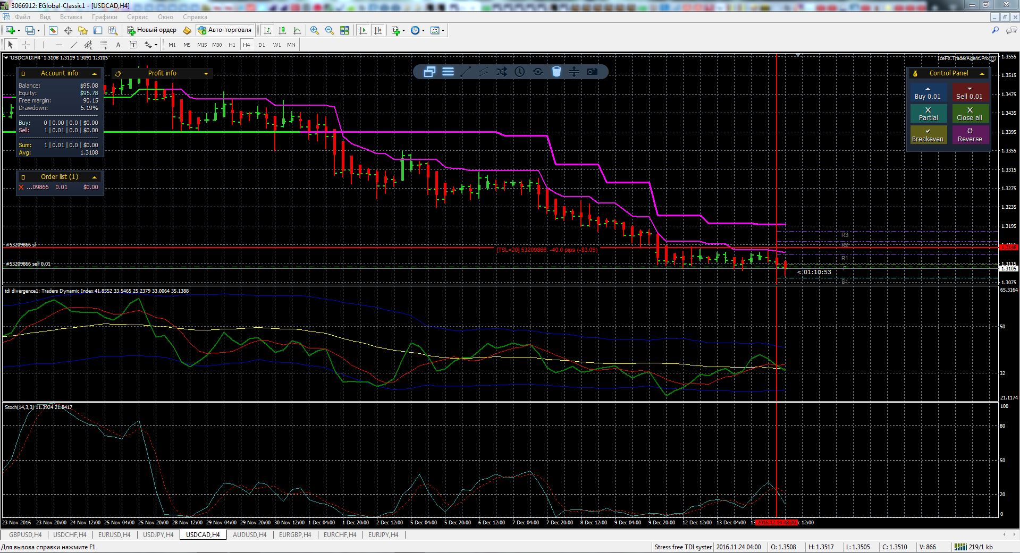Toggle the Terminal panel icon
The height and width of the screenshot is (553, 1020).
coord(98,30)
